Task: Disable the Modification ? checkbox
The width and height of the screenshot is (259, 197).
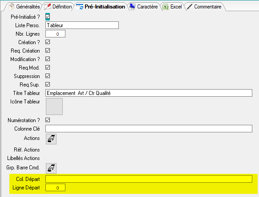Action: click(48, 59)
